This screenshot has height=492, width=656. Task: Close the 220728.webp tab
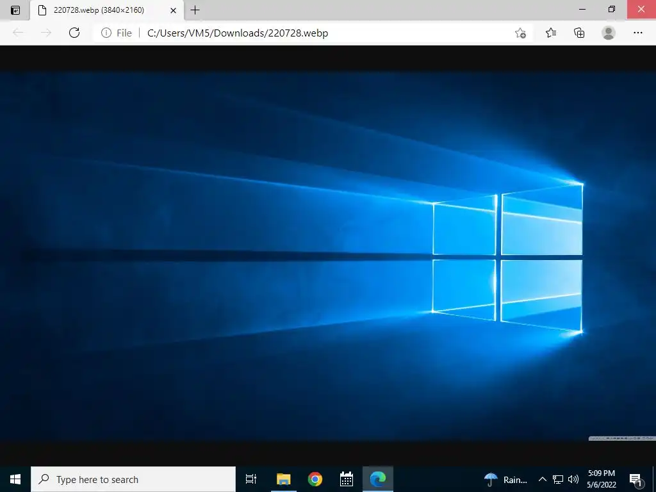pyautogui.click(x=173, y=10)
